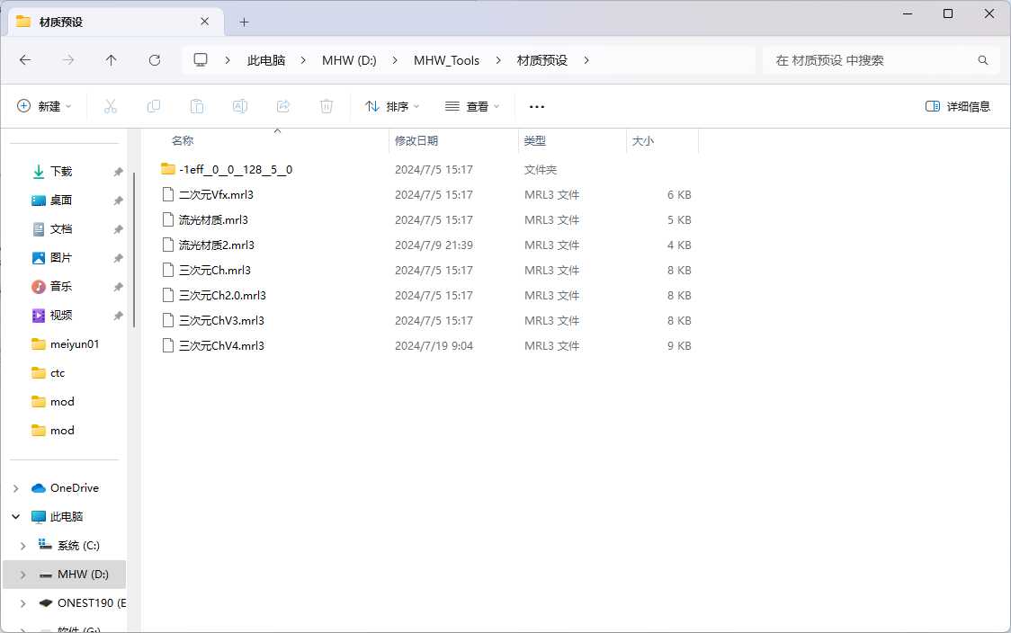Click the Delete trash icon
The image size is (1011, 633).
pos(327,106)
